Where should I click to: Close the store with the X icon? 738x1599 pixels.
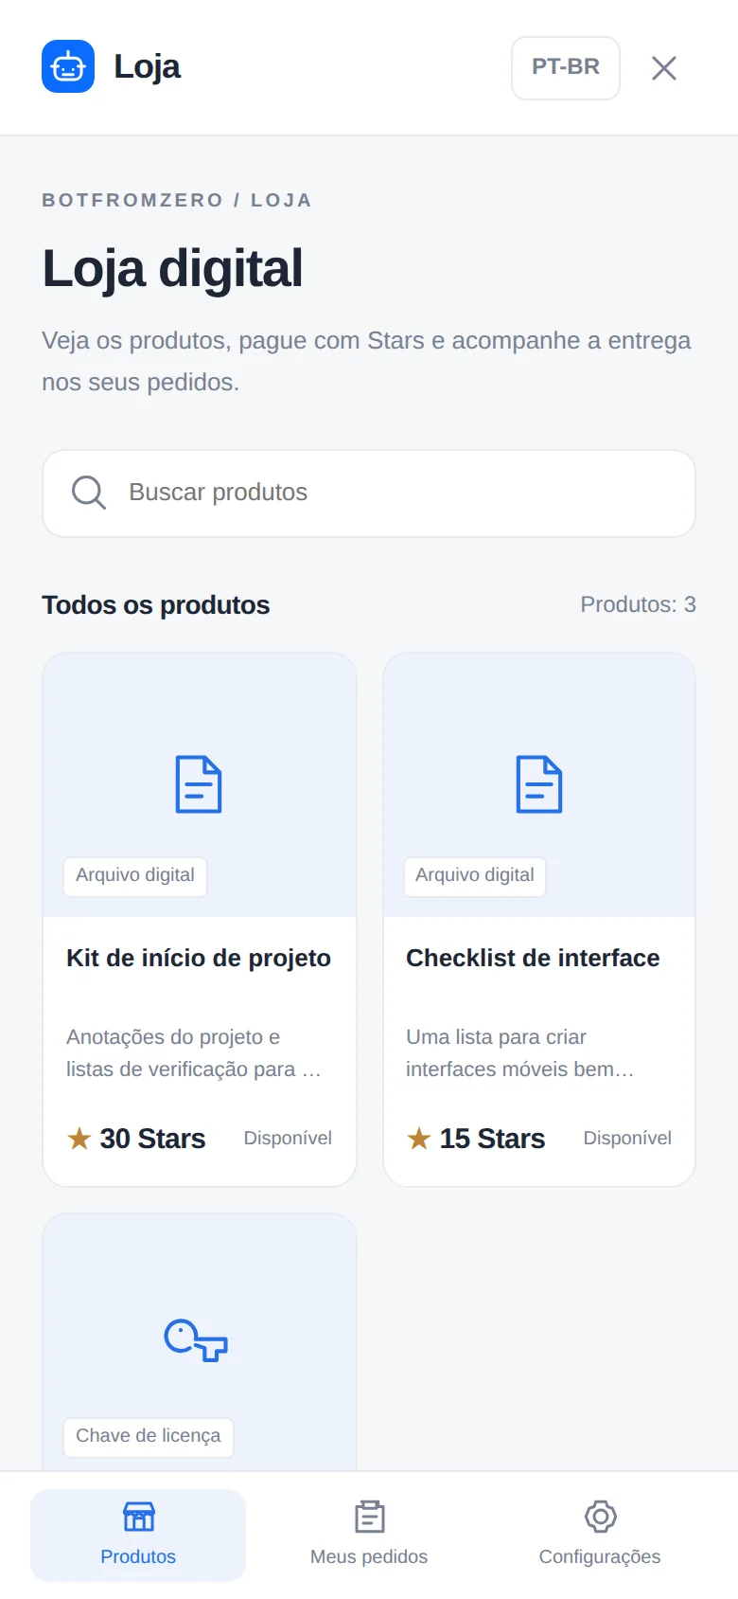pyautogui.click(x=664, y=67)
